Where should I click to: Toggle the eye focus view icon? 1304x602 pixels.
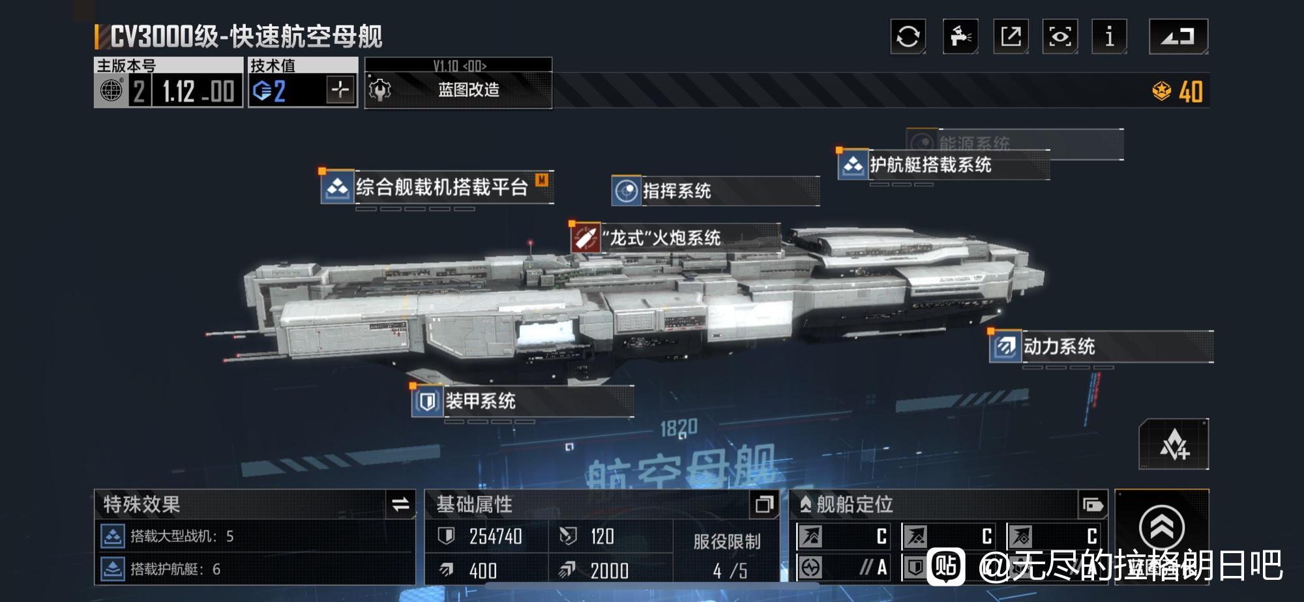(x=1060, y=36)
